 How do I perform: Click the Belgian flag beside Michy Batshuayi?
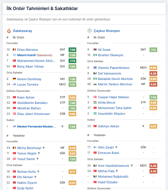[x=14, y=148]
